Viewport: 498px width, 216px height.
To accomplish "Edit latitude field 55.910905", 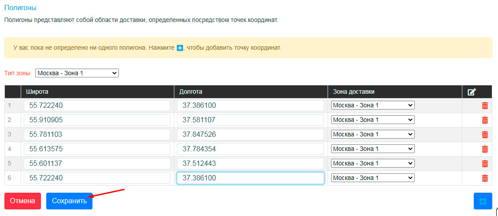I will 97,120.
